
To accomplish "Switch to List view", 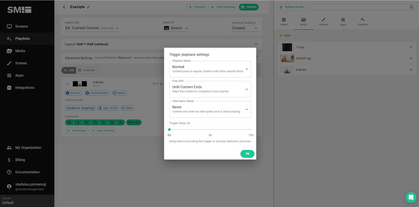I will click(x=69, y=70).
